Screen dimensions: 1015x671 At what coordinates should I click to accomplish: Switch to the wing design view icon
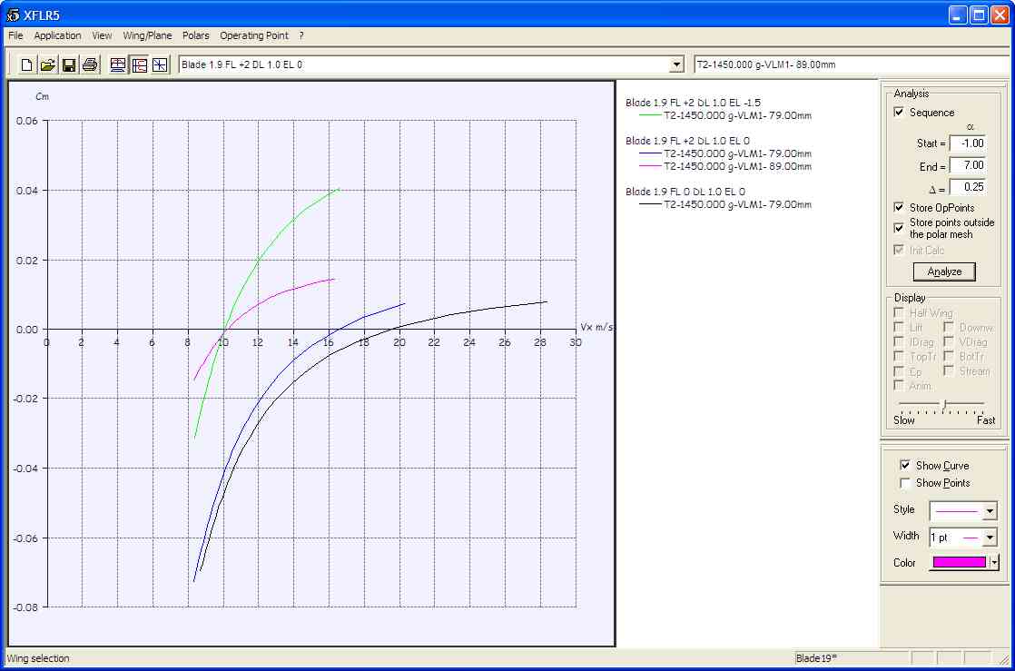pyautogui.click(x=117, y=64)
